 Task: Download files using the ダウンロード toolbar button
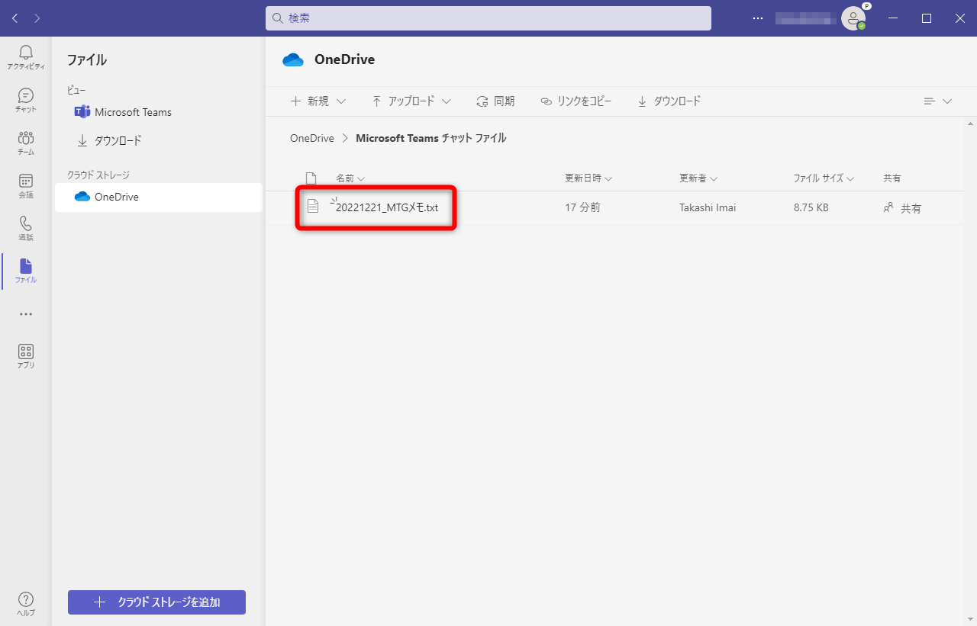[668, 101]
